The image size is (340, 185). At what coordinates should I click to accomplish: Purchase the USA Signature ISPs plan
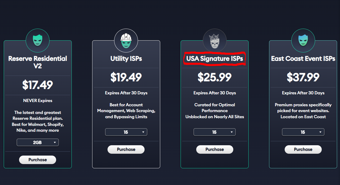(214, 149)
